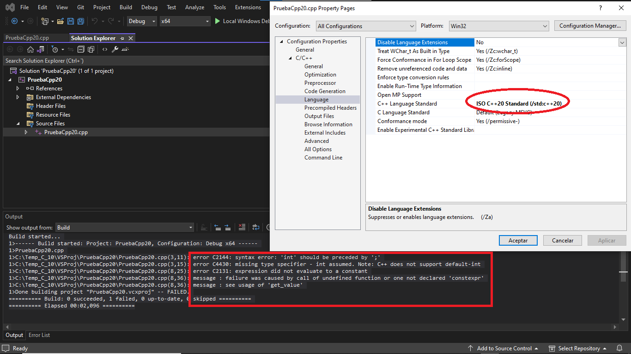Click the Open File folder icon
631x354 pixels.
61,21
